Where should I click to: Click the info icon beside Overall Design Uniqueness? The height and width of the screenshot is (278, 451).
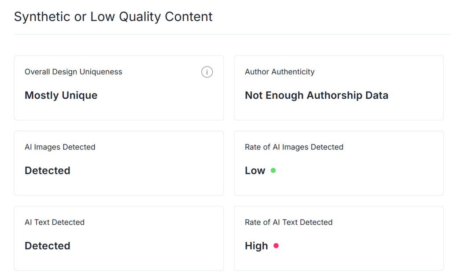(x=207, y=72)
